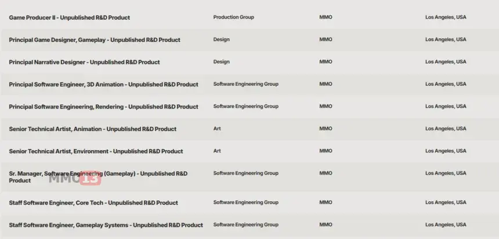Click Software Engineering Group in Rendering row
Image resolution: width=499 pixels, height=239 pixels.
coord(245,107)
